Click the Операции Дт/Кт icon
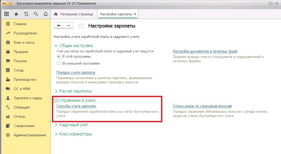This screenshot has width=281, height=154. point(8,107)
